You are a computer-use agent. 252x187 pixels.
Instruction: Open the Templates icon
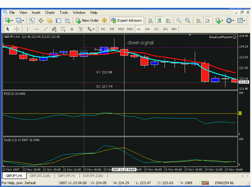click(240, 21)
